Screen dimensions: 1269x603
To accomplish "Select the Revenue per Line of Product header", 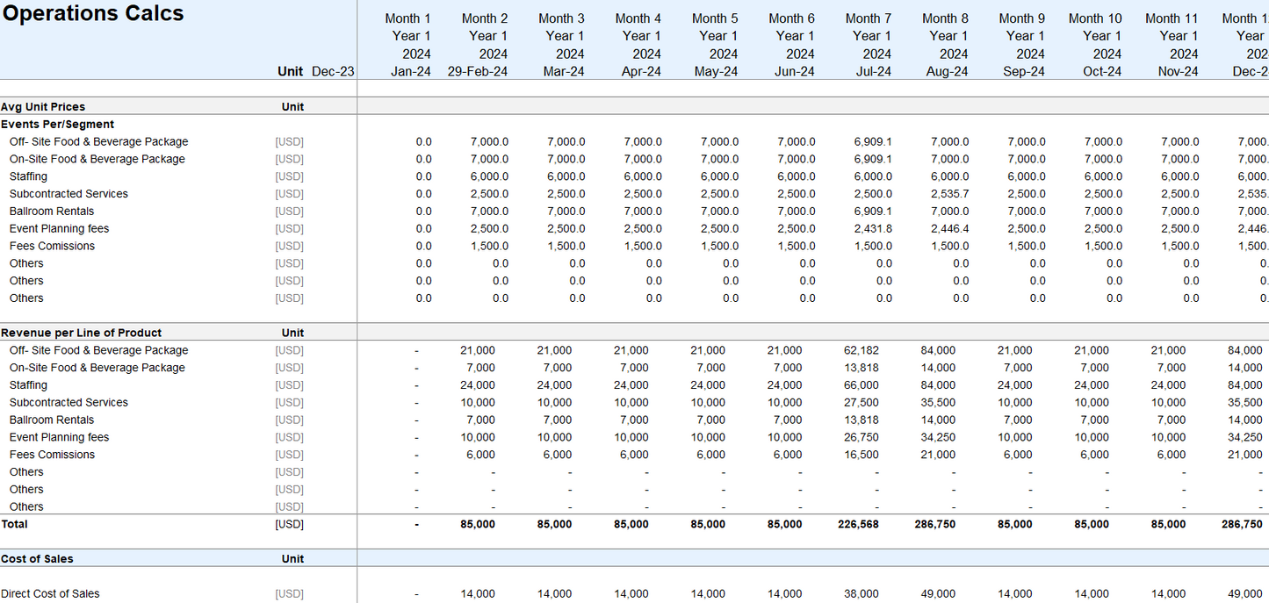I will pos(82,333).
